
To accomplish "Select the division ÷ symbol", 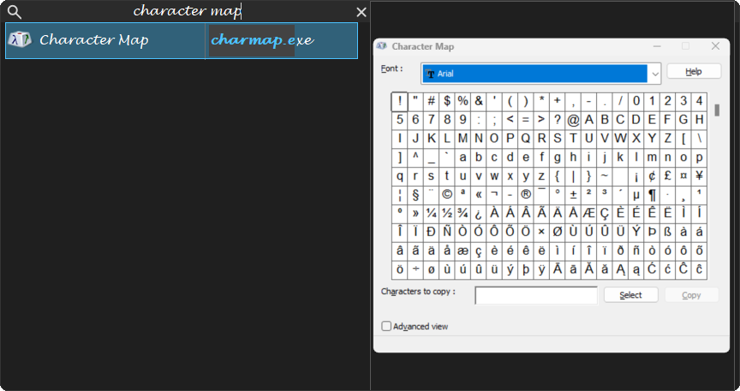I will (415, 270).
